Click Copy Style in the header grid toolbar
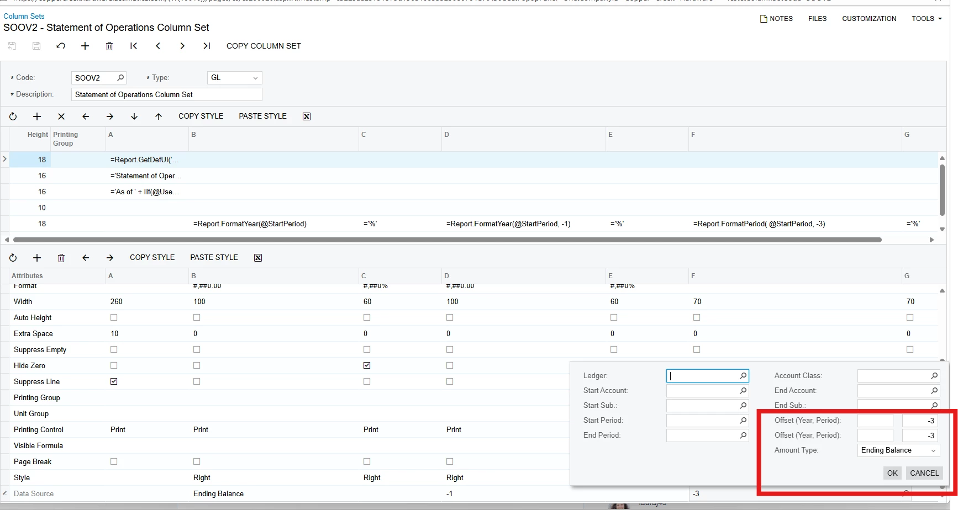The image size is (958, 510). 201,116
